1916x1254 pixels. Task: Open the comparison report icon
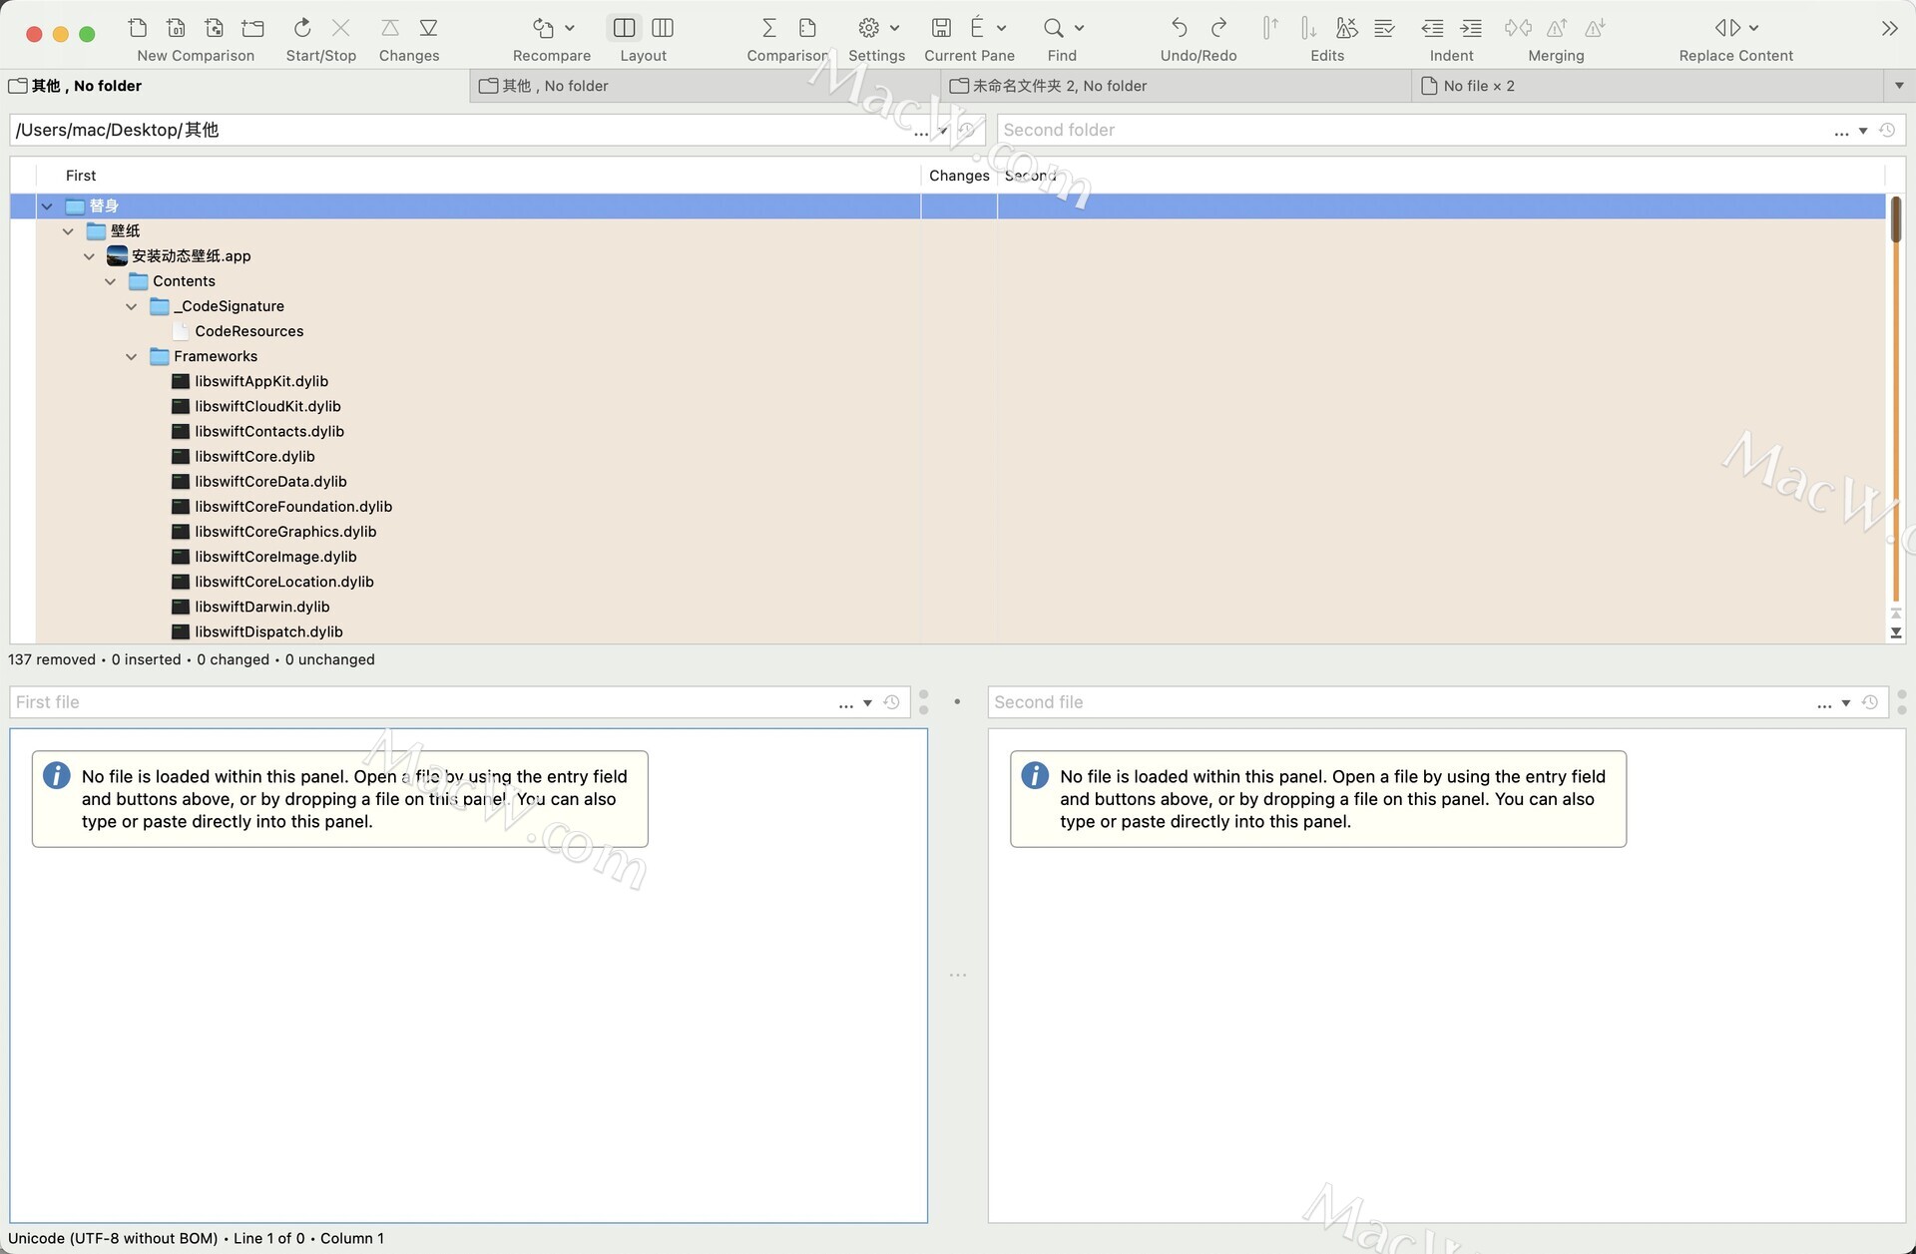[x=807, y=28]
